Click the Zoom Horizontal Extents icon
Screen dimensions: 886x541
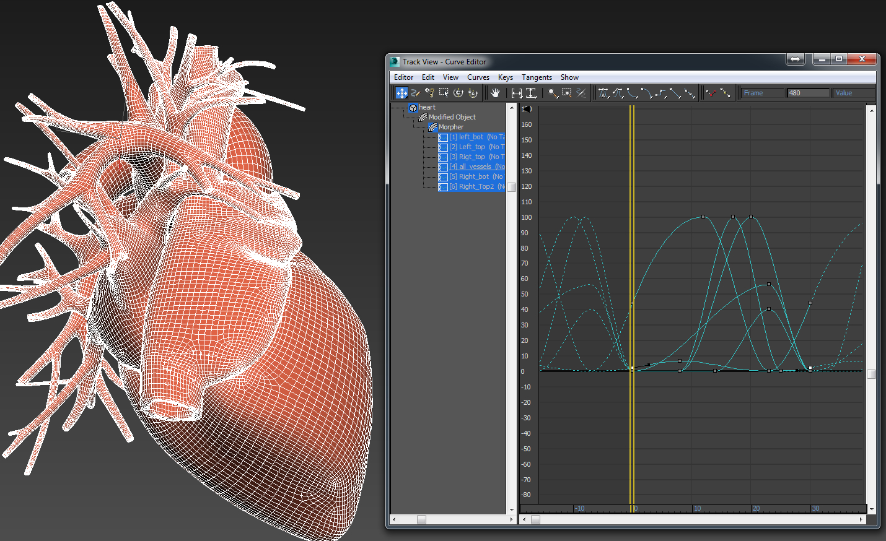[x=518, y=92]
